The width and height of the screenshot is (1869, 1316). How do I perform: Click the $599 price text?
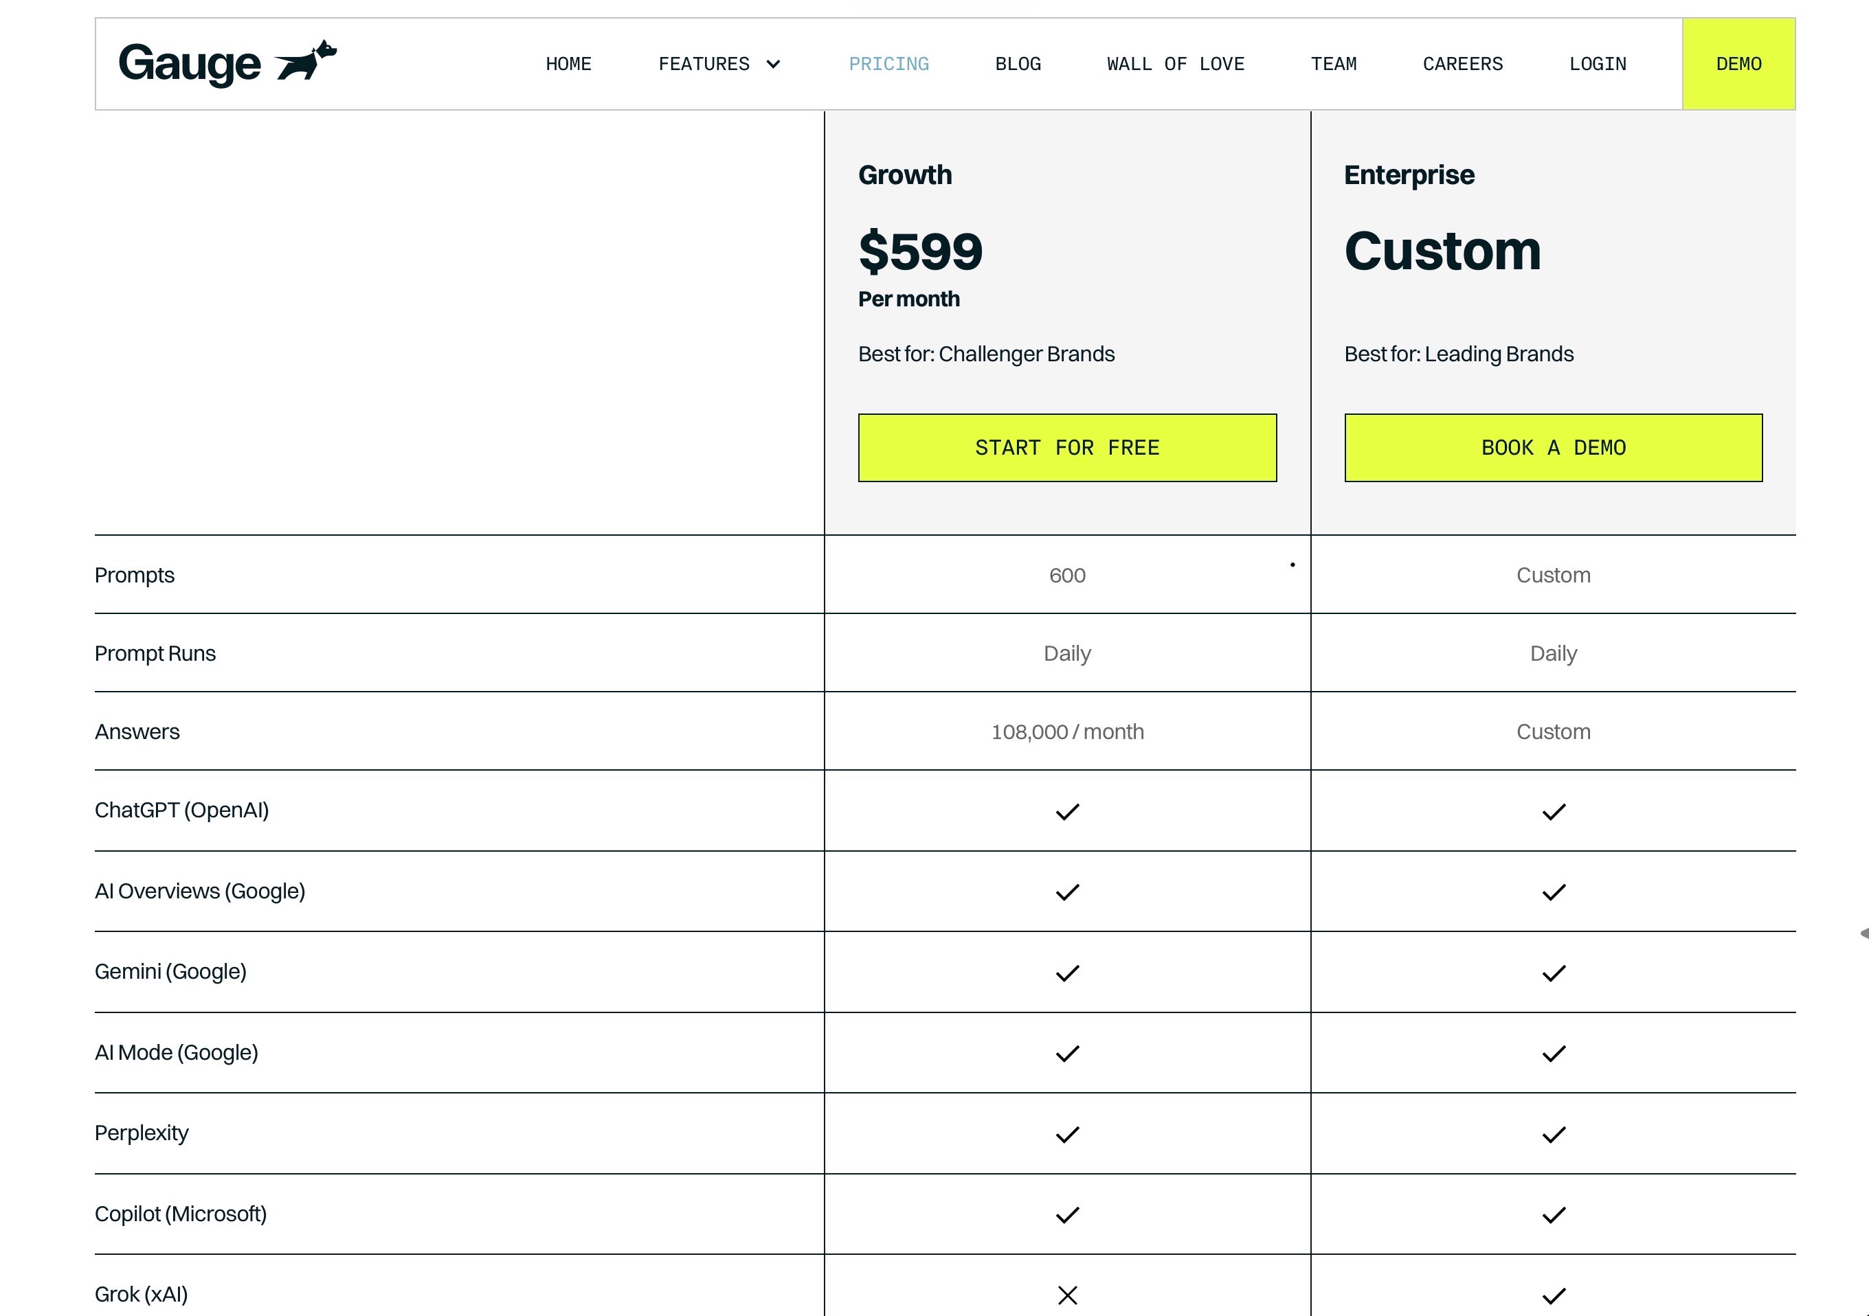pyautogui.click(x=920, y=251)
